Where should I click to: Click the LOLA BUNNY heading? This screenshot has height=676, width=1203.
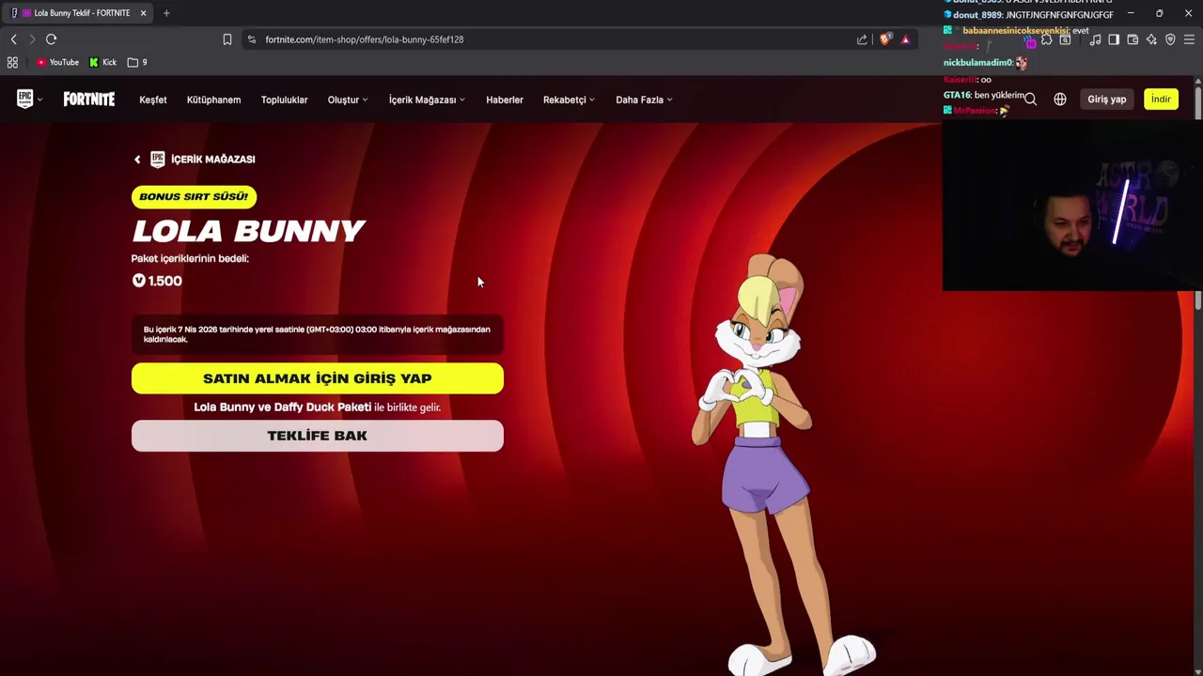tap(248, 231)
